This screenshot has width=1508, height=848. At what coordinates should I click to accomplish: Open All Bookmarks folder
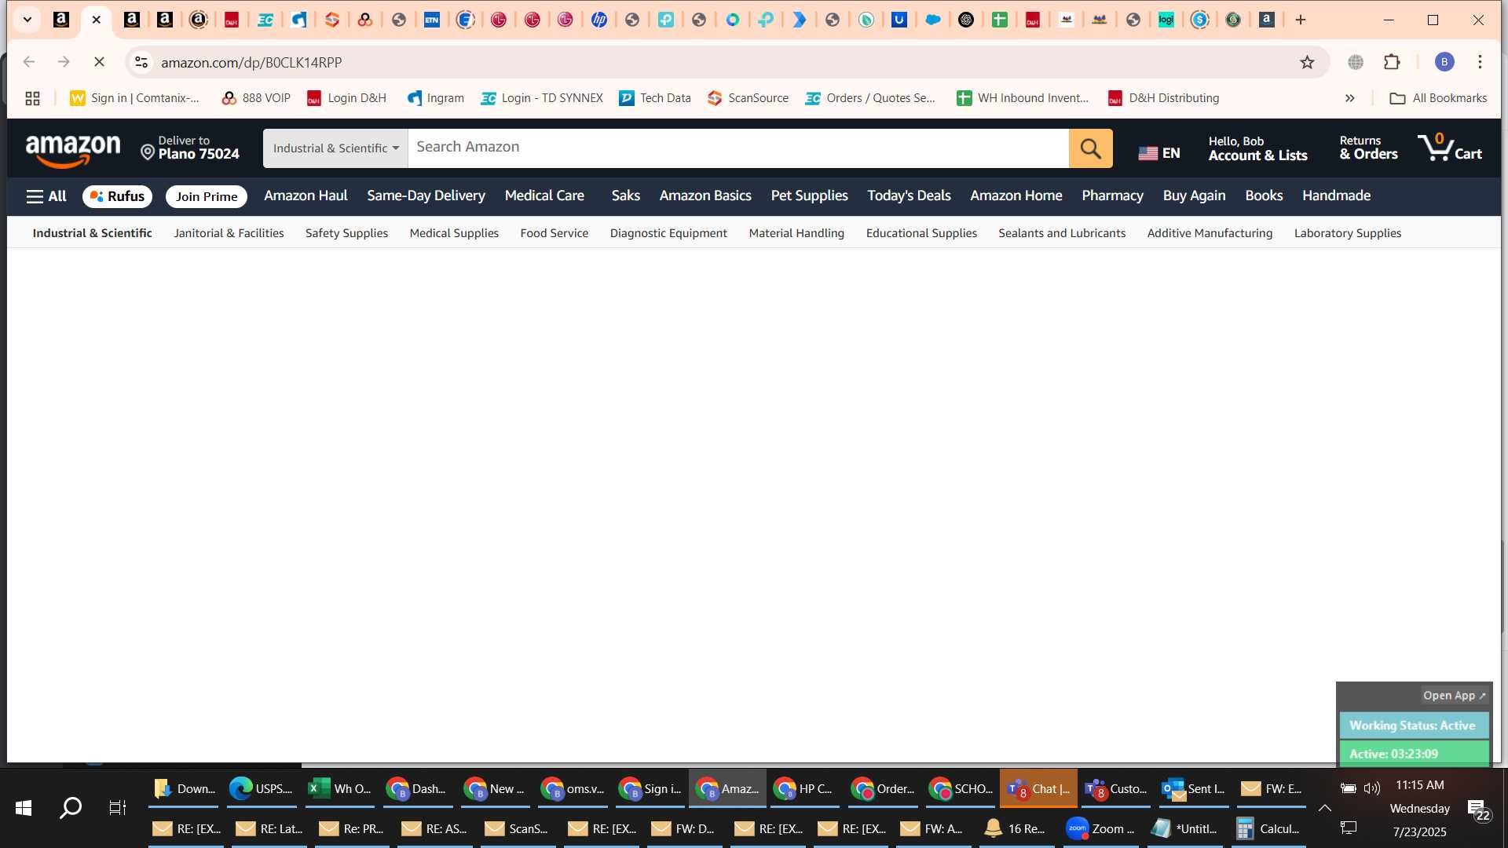pyautogui.click(x=1438, y=98)
